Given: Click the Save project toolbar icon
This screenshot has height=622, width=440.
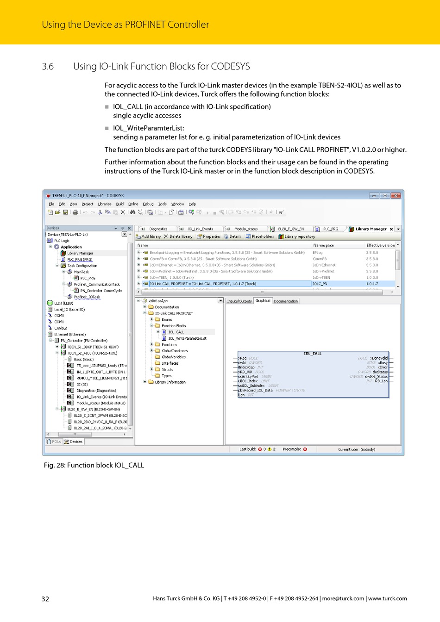Looking at the screenshot, I should (65, 212).
